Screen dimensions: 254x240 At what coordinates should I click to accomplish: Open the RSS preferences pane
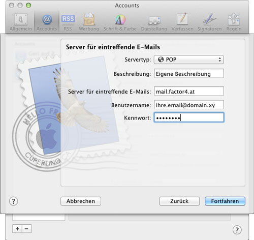(x=68, y=22)
